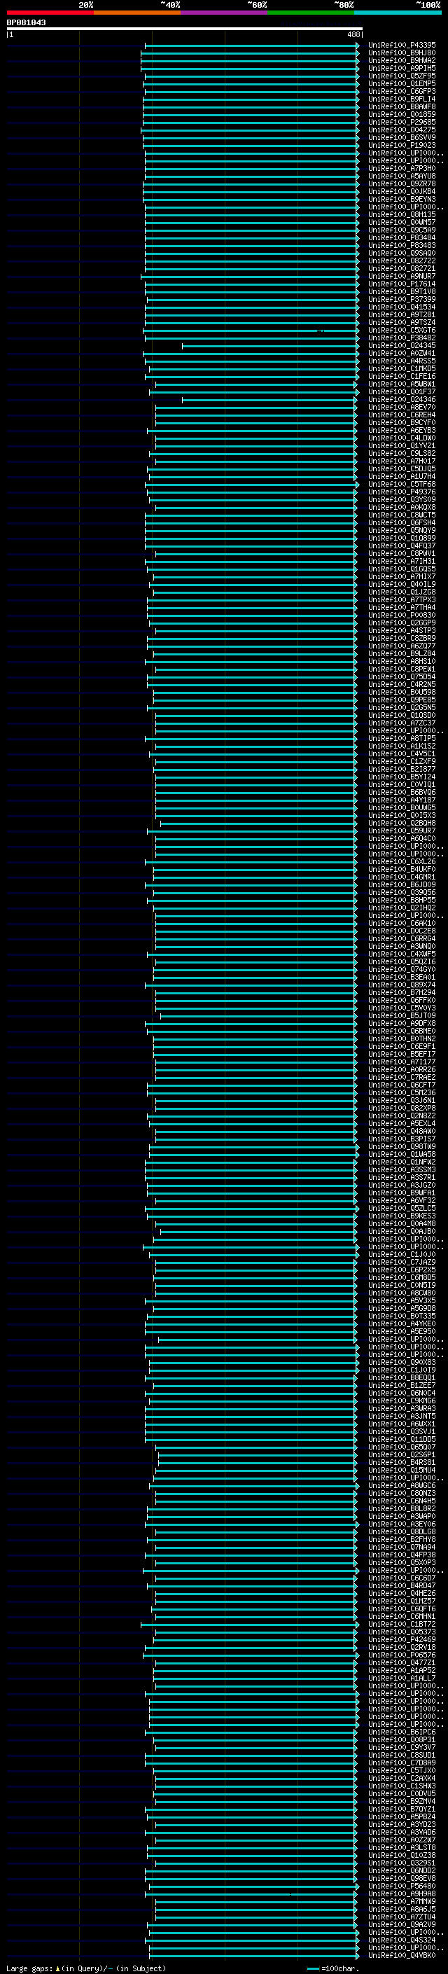Select label UniRef100_A9H9A8
448x1974 pixels.
[402, 1893]
